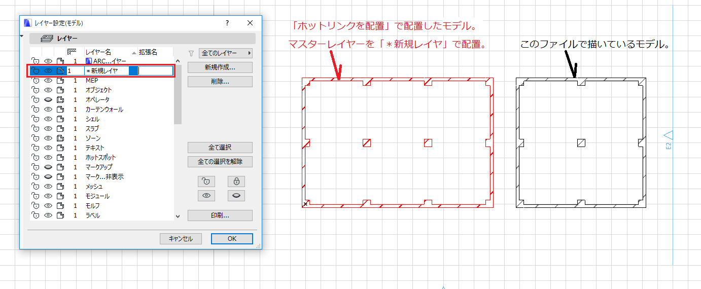This screenshot has height=289, width=701.
Task: Select the ゾーン layer name
Action: click(x=93, y=138)
